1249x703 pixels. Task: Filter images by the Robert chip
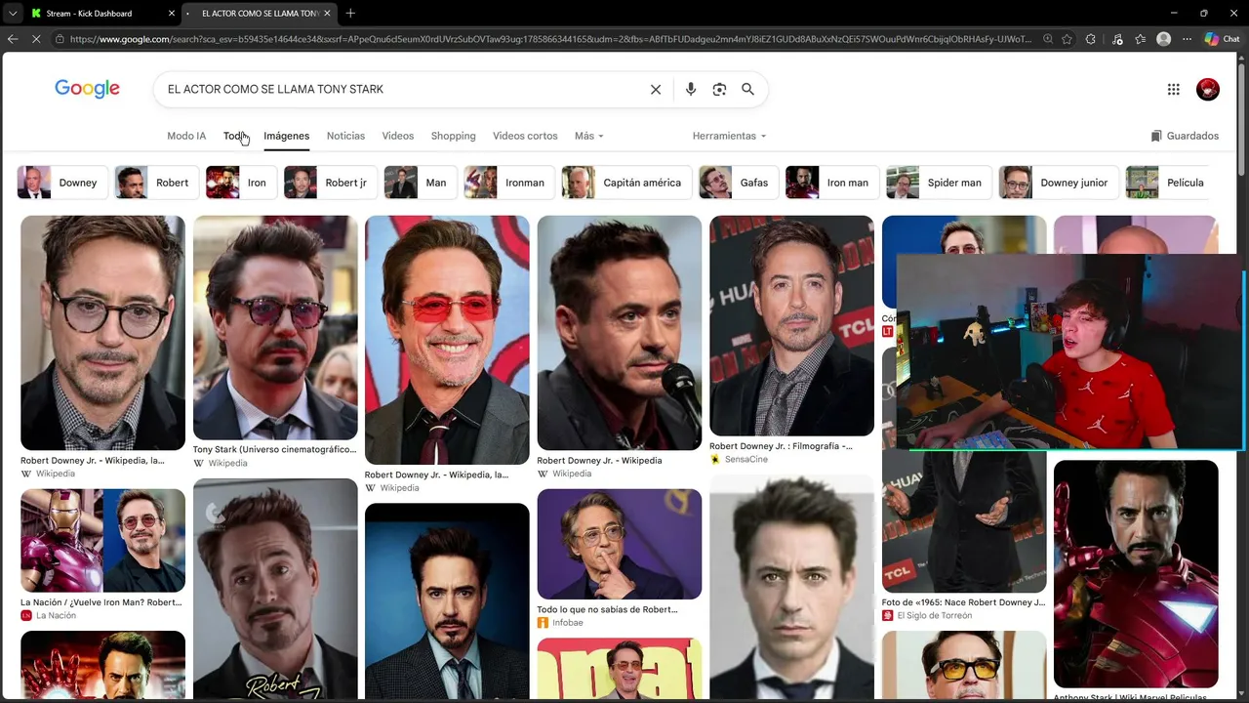[157, 183]
